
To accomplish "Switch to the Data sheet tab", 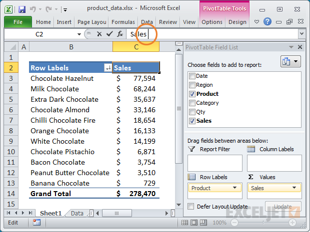I will pyautogui.click(x=77, y=213).
